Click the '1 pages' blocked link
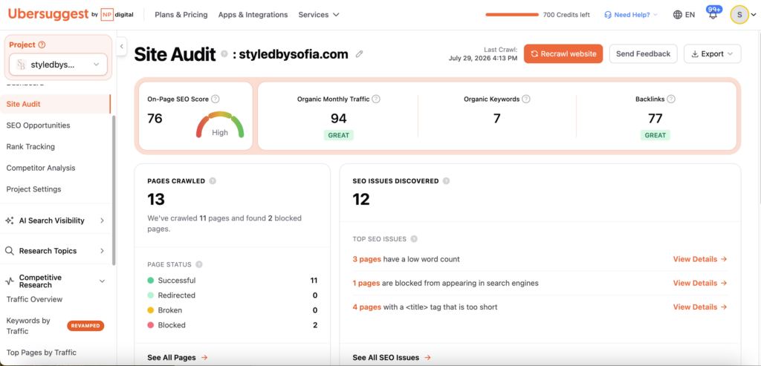Image resolution: width=761 pixels, height=366 pixels. click(366, 283)
